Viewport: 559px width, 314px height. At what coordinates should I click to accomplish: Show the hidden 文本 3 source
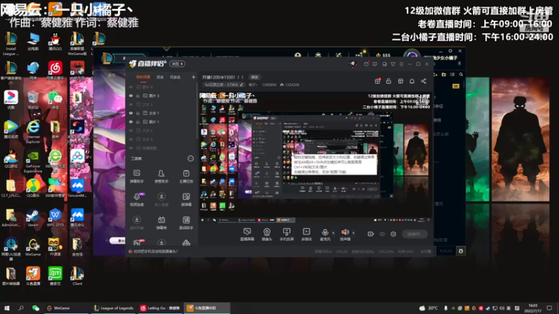(131, 104)
